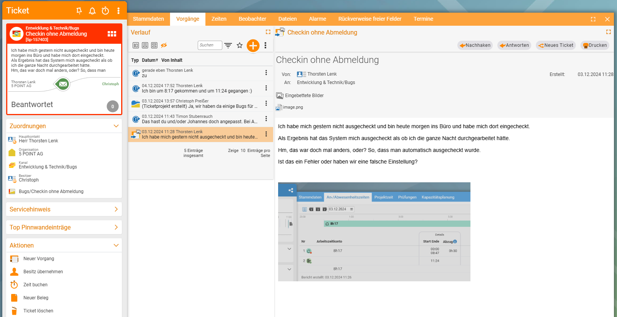Expand the Checkin ohne Abmeldung detail panel

point(609,32)
